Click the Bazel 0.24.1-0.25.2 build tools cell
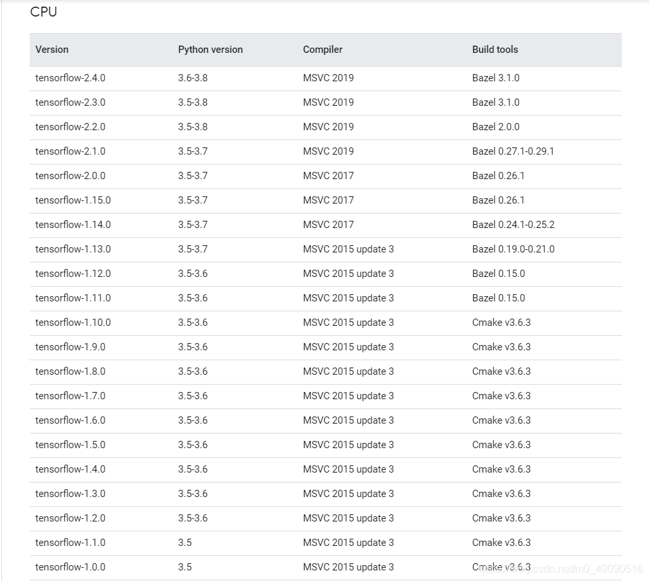Screen dimensions: 649x581 tap(514, 224)
